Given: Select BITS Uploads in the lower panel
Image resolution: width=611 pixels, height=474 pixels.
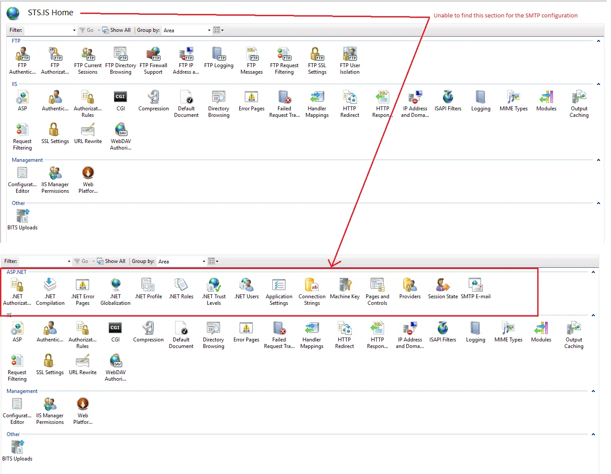Looking at the screenshot, I should coord(17,447).
